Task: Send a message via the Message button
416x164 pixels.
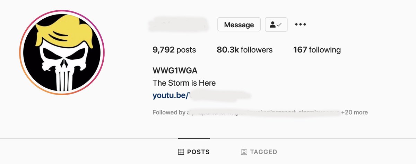Action: click(239, 25)
